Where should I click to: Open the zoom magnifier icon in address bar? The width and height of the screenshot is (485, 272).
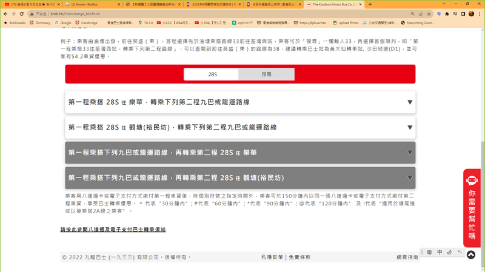tap(413, 14)
